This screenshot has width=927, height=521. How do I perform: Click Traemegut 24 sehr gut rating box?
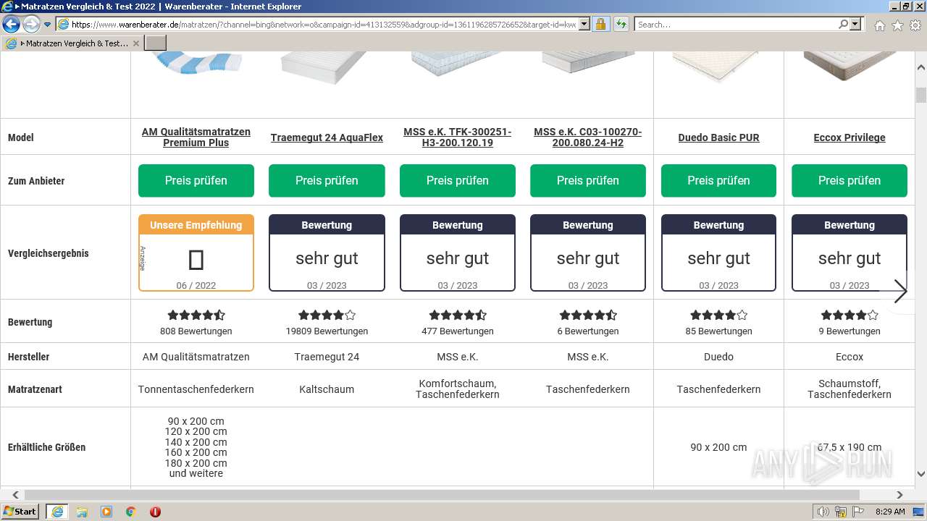click(x=327, y=253)
